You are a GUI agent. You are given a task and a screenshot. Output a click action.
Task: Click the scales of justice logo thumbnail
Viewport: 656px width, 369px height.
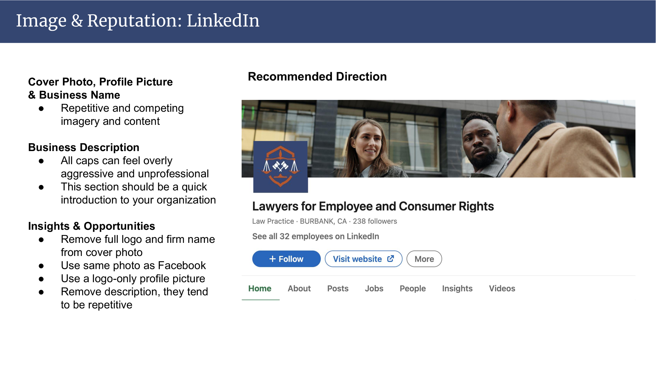pos(280,167)
